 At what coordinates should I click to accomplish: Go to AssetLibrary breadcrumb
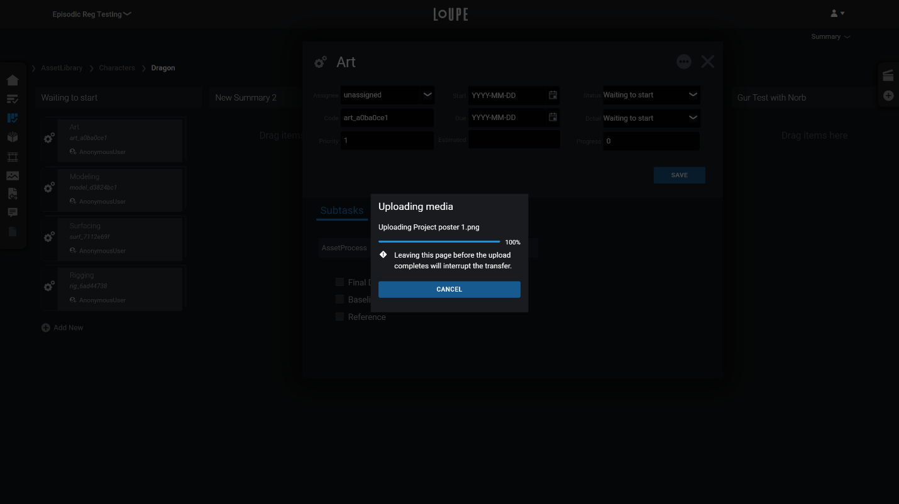click(62, 68)
